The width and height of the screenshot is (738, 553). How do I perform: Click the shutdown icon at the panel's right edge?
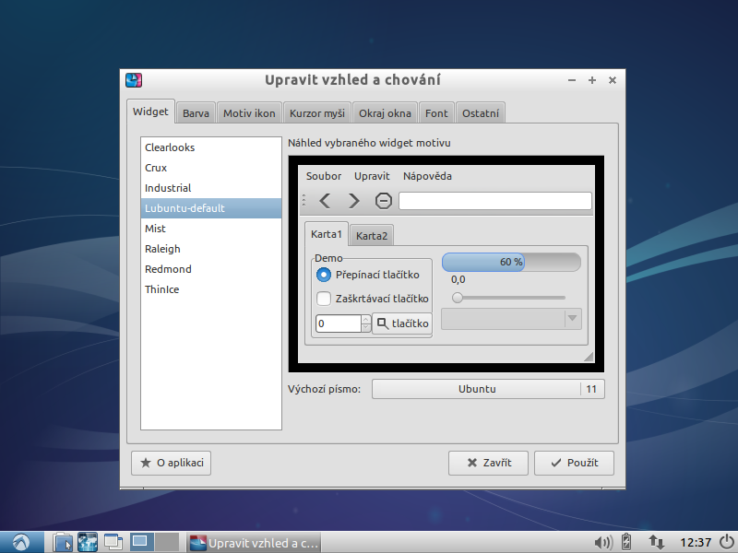pyautogui.click(x=725, y=542)
